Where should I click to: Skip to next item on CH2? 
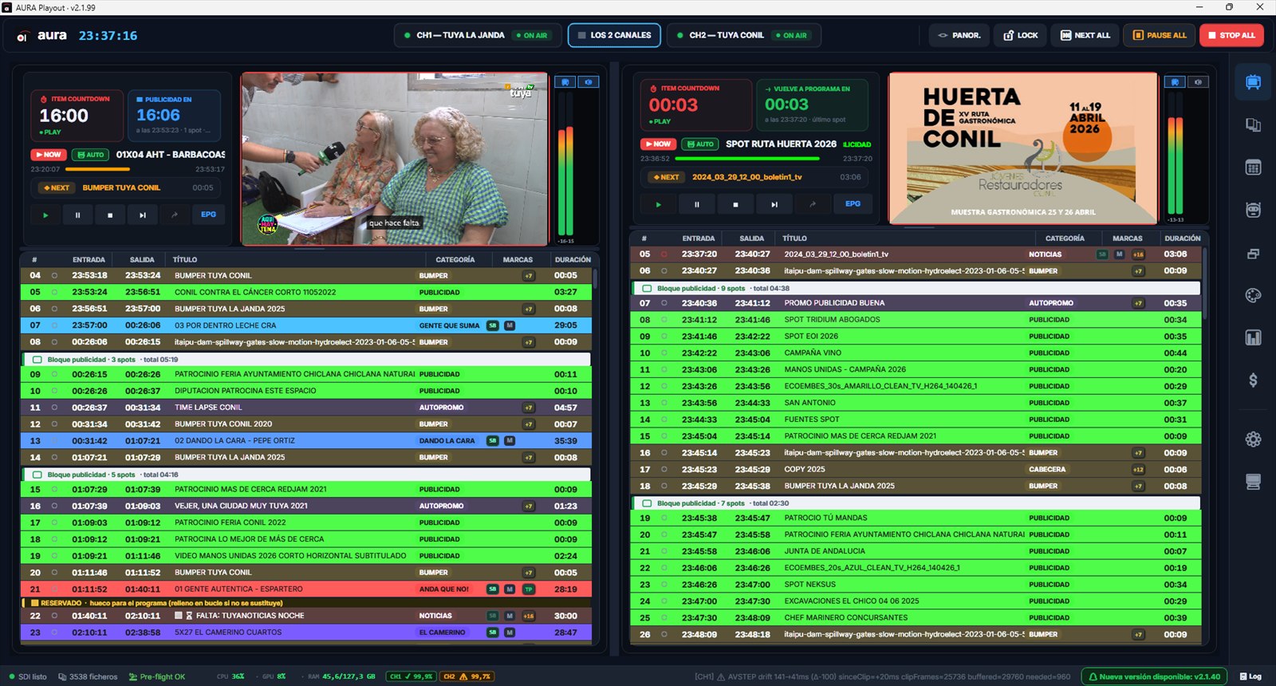(x=774, y=204)
